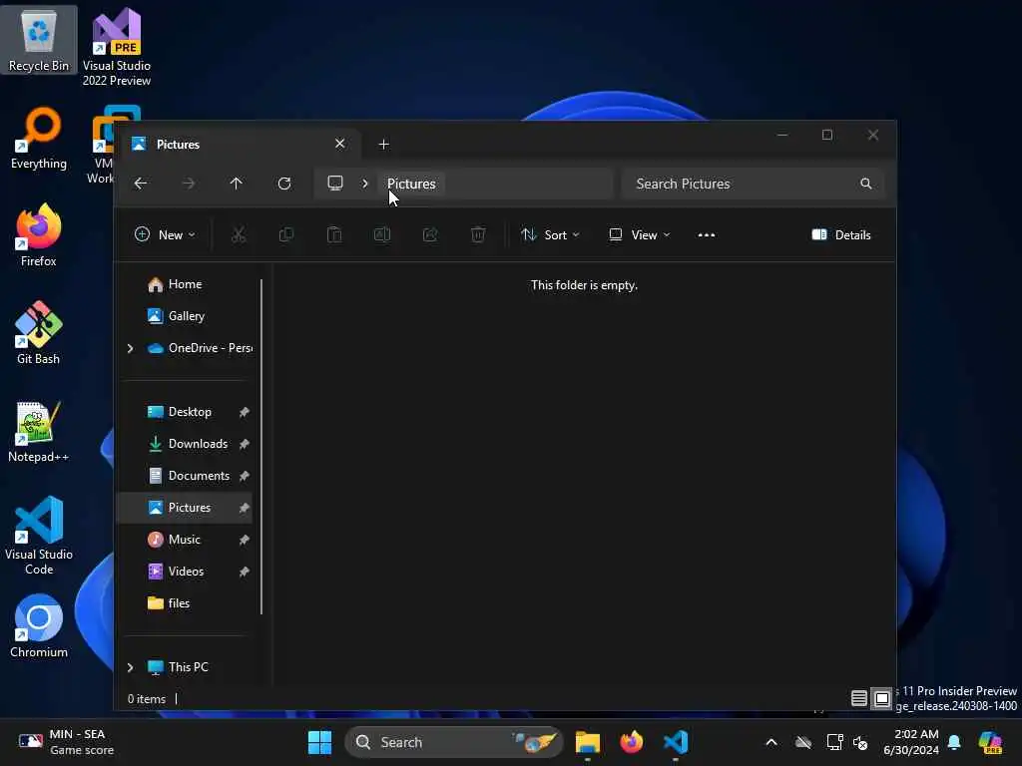Select the Chromium desktop shortcut
1022x766 pixels.
tap(39, 626)
